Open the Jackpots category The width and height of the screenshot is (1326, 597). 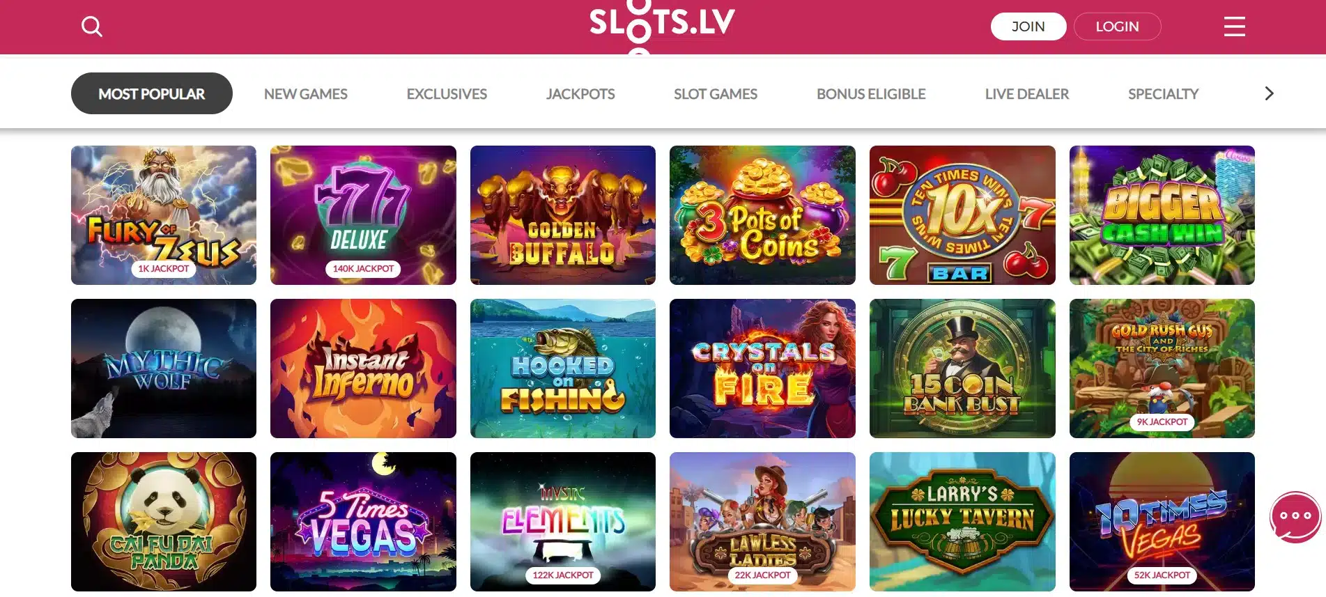click(580, 94)
